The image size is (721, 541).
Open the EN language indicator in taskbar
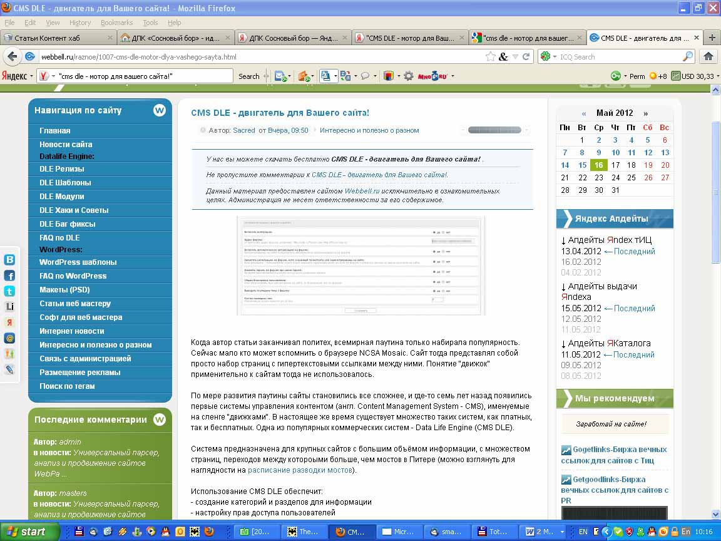(x=583, y=532)
